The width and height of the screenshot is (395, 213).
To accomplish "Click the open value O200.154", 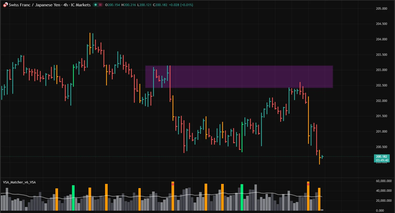I will (x=112, y=5).
